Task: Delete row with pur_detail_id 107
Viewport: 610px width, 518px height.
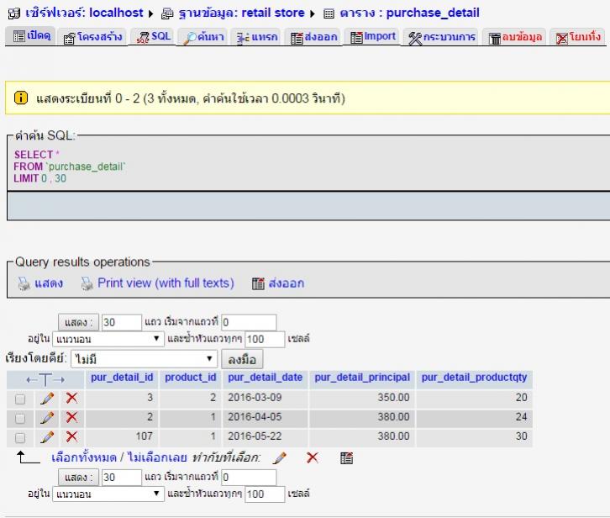Action: [71, 436]
